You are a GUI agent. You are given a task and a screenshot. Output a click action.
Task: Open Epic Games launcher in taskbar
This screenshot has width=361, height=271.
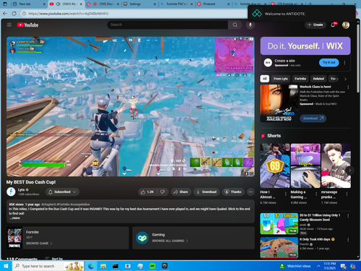click(165, 266)
